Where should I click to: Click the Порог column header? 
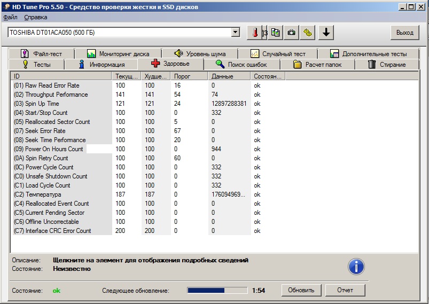coord(189,76)
